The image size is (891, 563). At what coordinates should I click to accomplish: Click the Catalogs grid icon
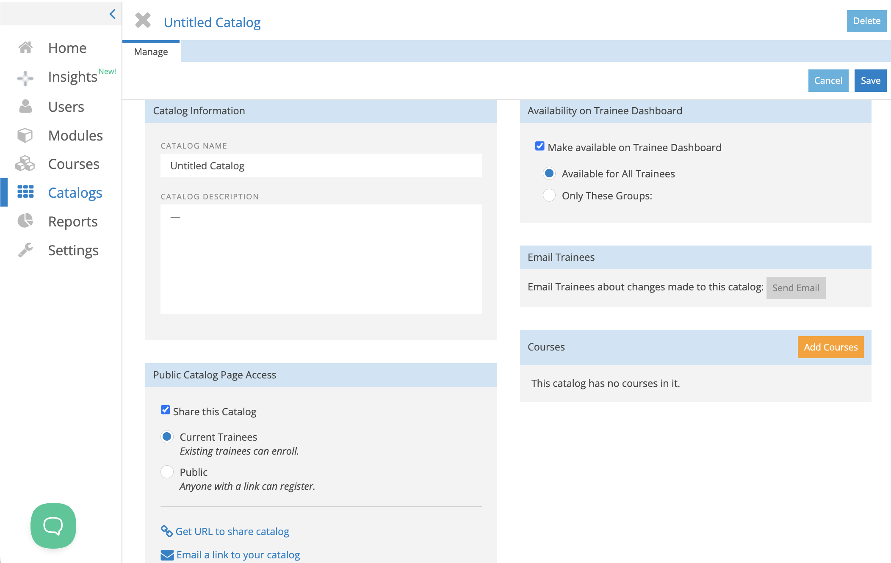(25, 192)
